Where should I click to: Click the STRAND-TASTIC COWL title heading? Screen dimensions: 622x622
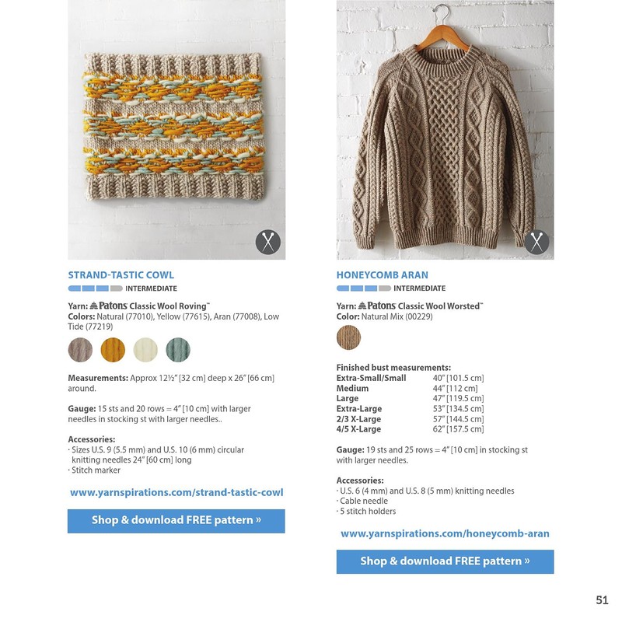coord(121,275)
